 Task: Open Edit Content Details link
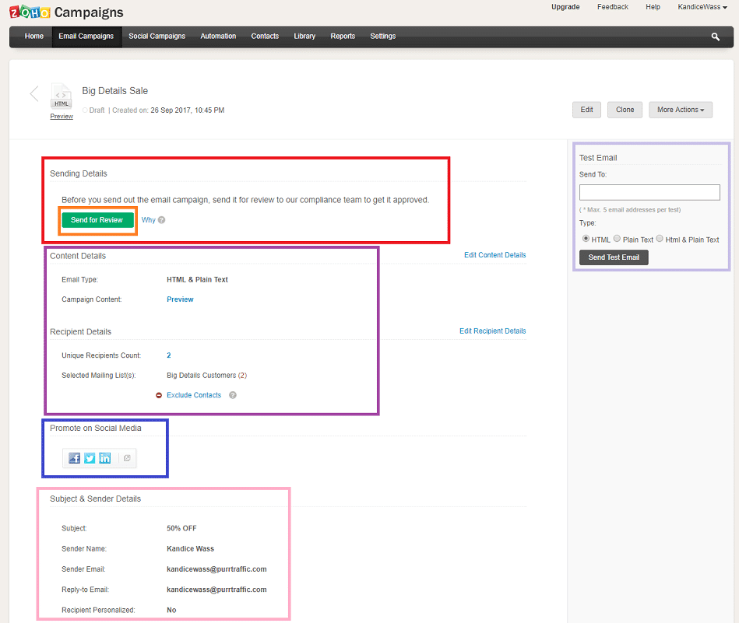(x=494, y=255)
